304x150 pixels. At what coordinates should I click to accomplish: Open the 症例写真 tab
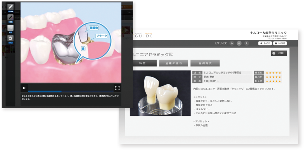205,63
